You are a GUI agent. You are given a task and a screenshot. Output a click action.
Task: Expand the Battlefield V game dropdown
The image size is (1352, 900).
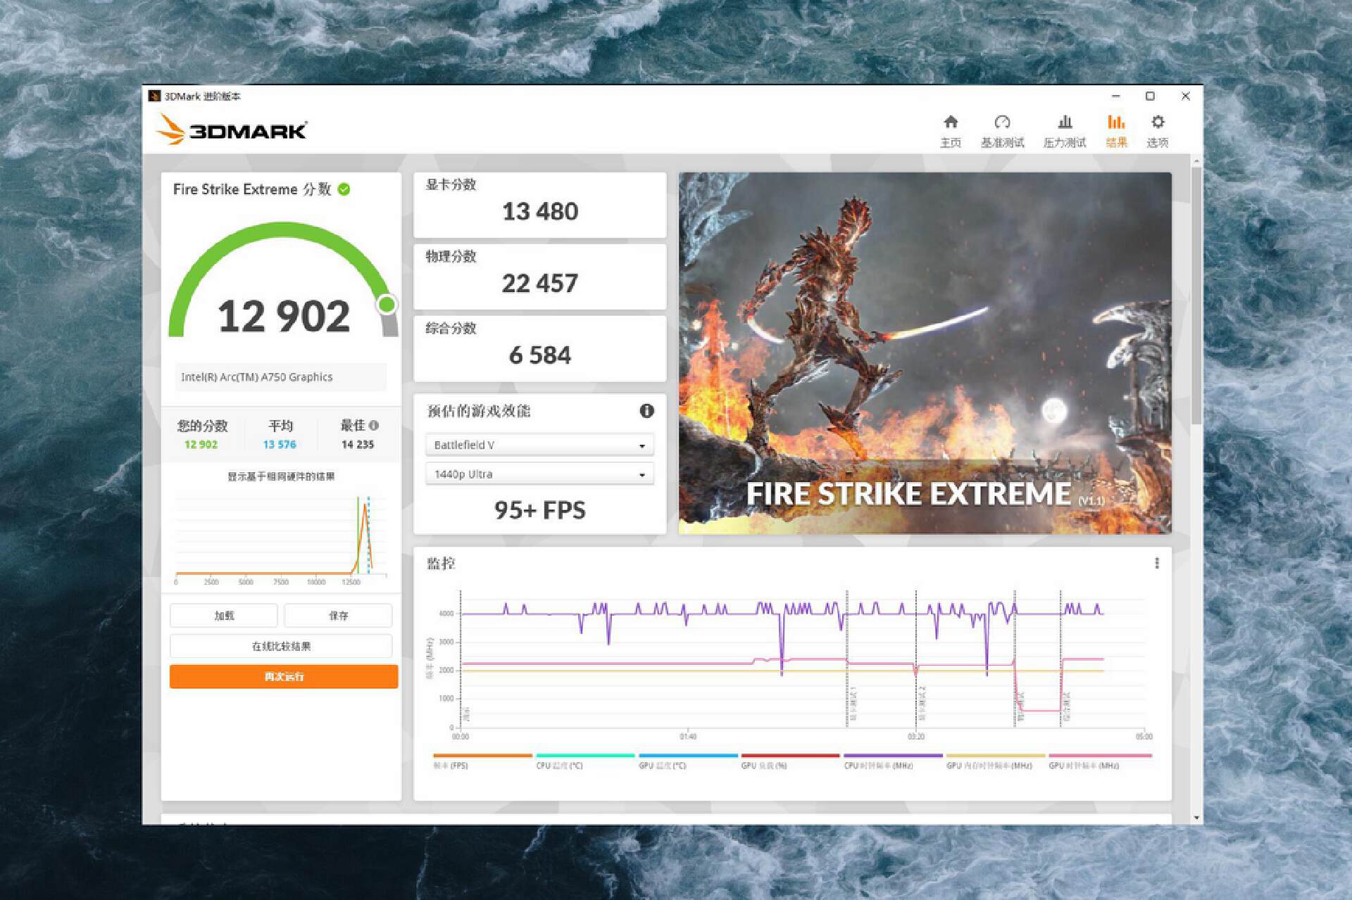[539, 445]
